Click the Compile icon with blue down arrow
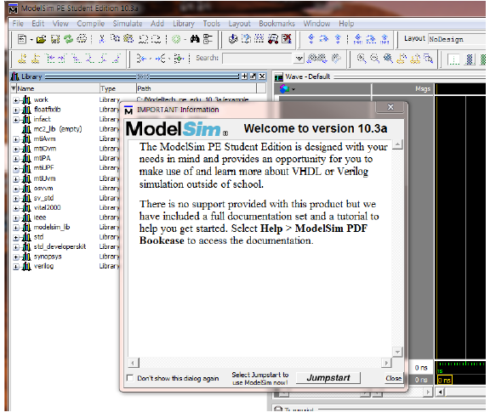Image resolution: width=490 pixels, height=418 pixels. click(233, 39)
